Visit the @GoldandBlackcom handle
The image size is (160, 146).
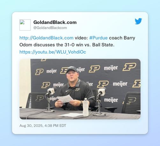click(50, 28)
